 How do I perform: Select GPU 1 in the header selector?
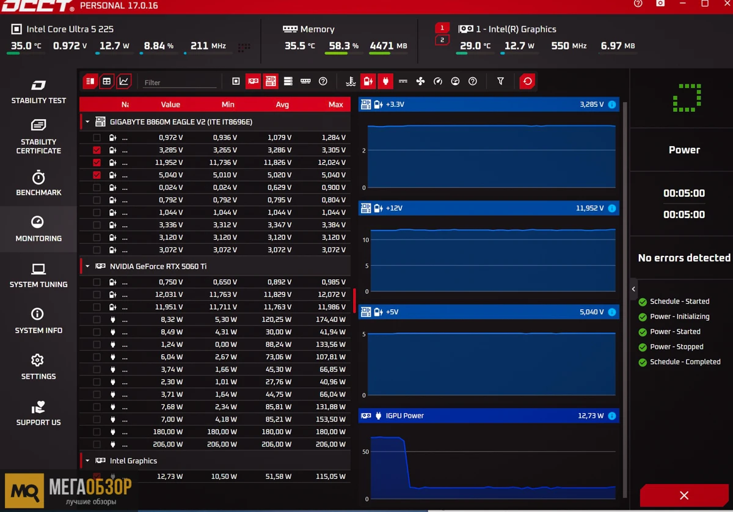click(442, 28)
